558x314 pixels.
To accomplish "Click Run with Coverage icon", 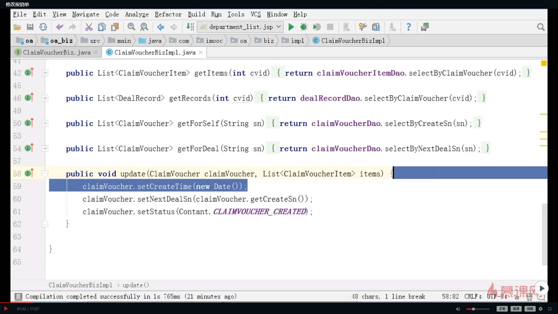I will click(x=317, y=27).
